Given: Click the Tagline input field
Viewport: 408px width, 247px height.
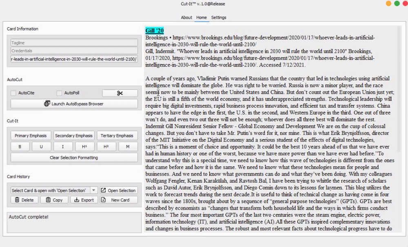Looking at the screenshot, I should (74, 43).
